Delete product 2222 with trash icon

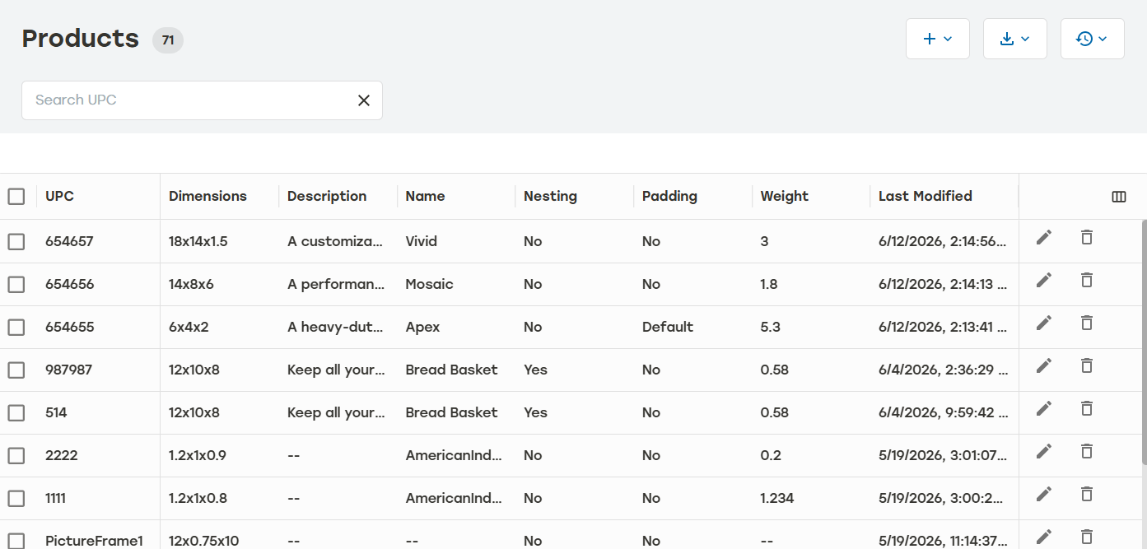(x=1087, y=451)
